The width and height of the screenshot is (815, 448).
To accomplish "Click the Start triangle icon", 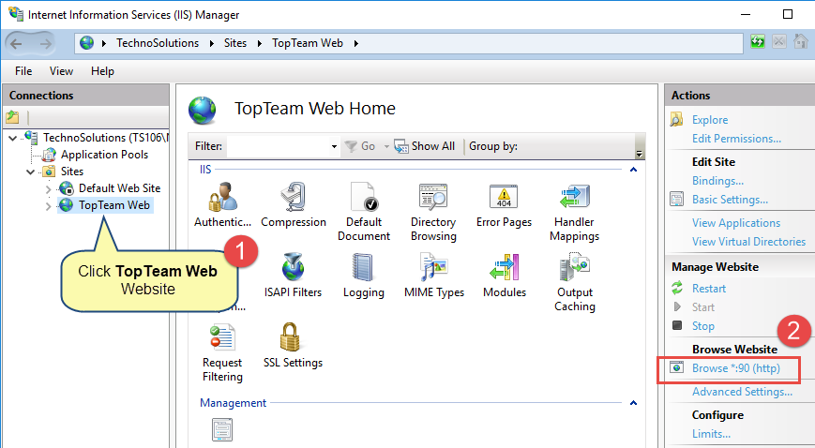I will (x=677, y=306).
